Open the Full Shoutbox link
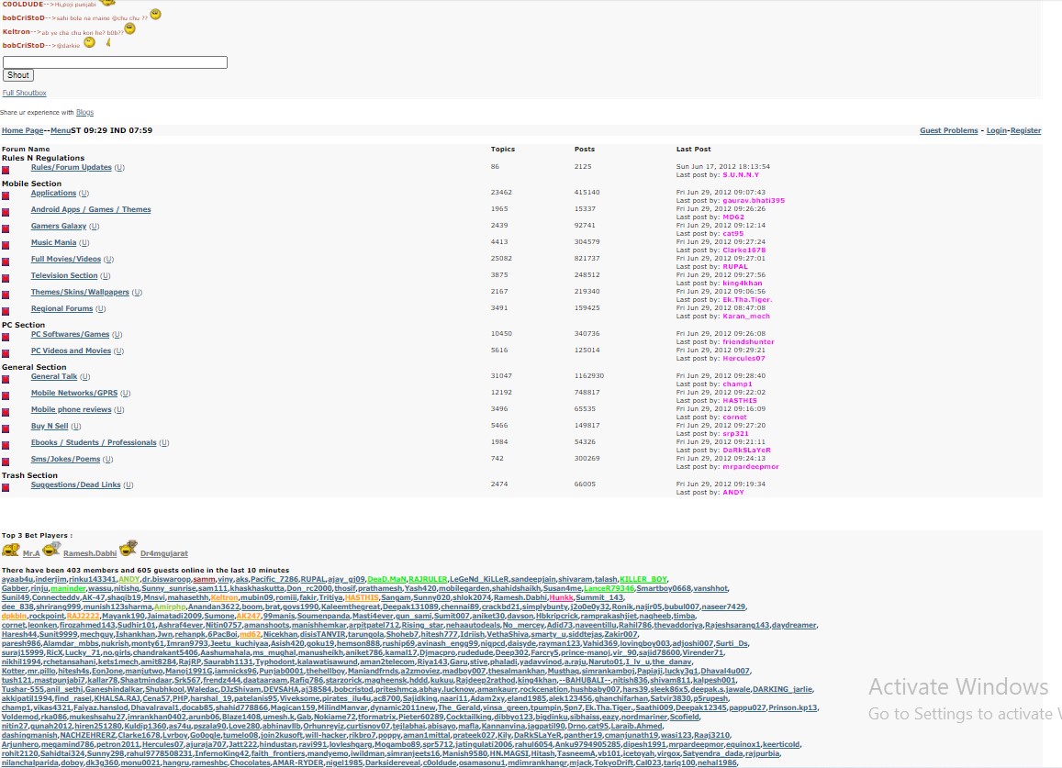The width and height of the screenshot is (1062, 768). tap(25, 93)
